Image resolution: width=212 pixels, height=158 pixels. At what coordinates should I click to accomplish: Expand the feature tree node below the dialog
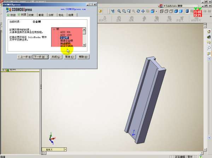pyautogui.click(x=4, y=70)
